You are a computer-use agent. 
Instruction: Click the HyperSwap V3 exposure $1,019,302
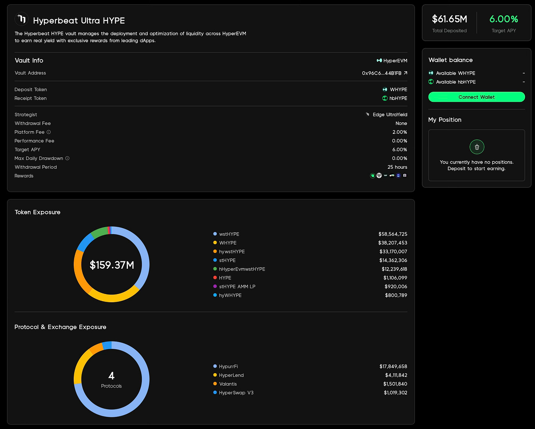[x=395, y=393]
